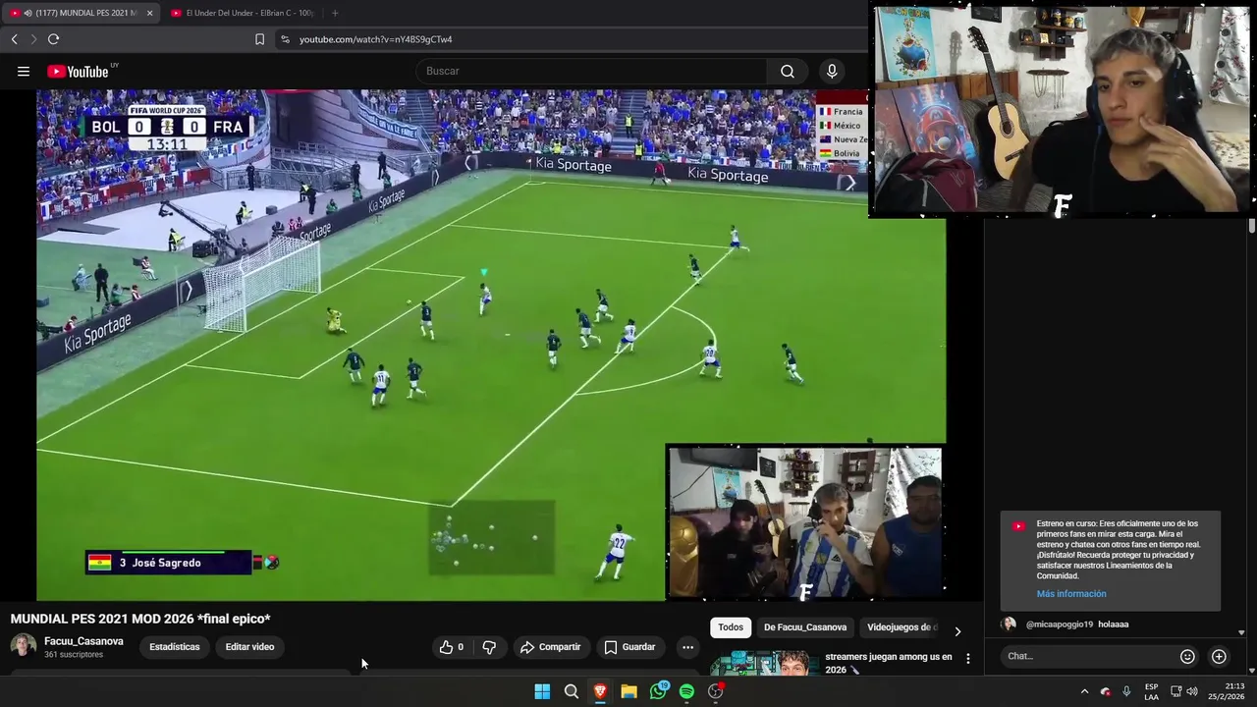Click chat user @micaapoggio19
The image size is (1257, 707).
(1060, 625)
